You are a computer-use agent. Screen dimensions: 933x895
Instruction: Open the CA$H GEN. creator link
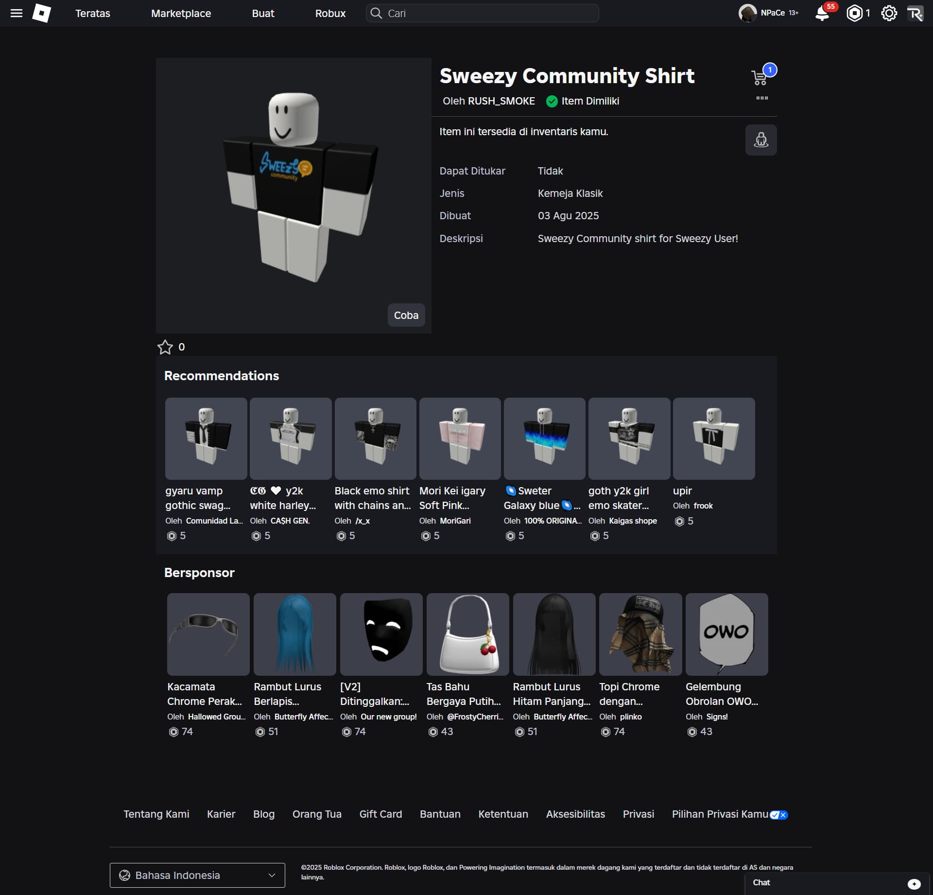tap(290, 521)
